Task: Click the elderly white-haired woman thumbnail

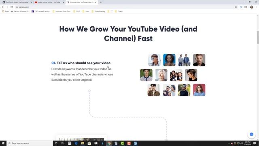Action: click(161, 75)
